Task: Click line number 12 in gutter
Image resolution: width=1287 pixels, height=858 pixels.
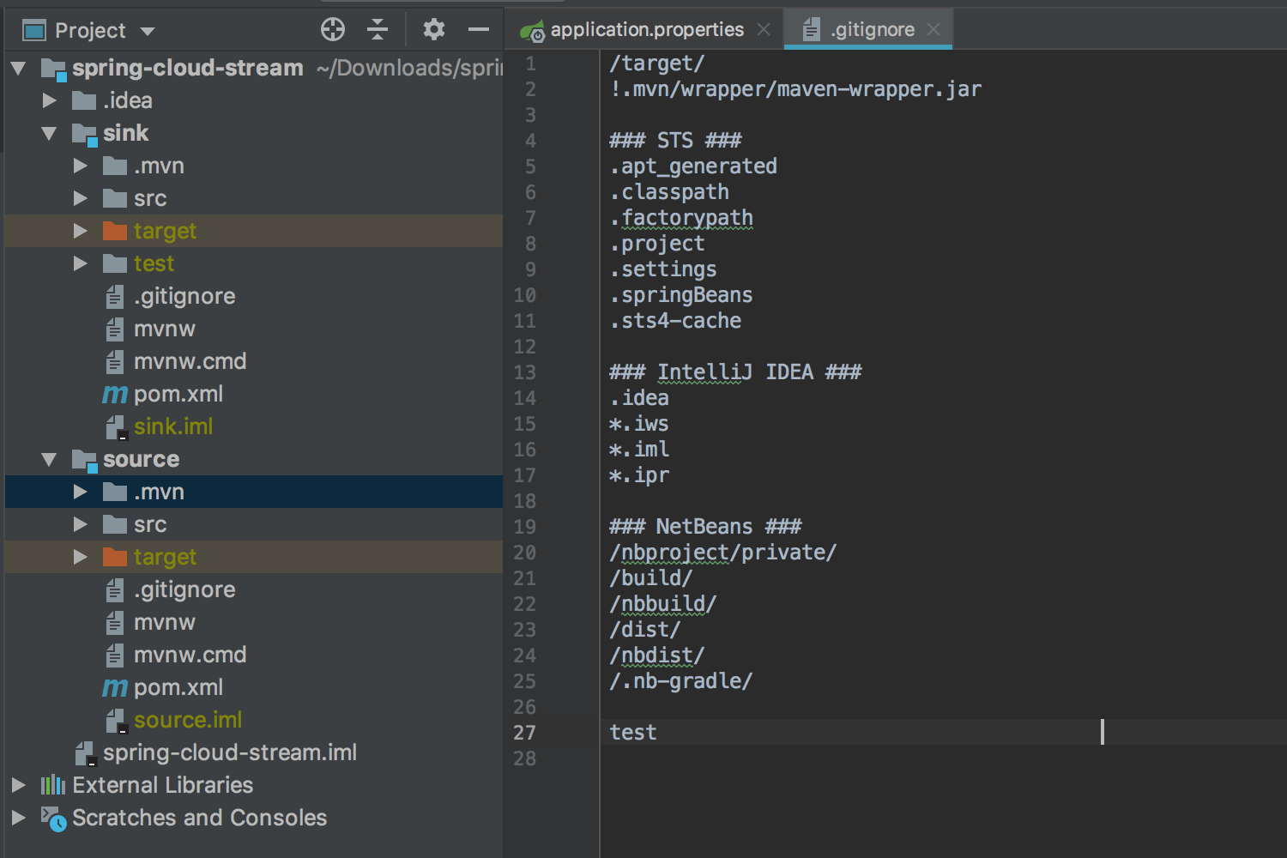Action: [524, 347]
